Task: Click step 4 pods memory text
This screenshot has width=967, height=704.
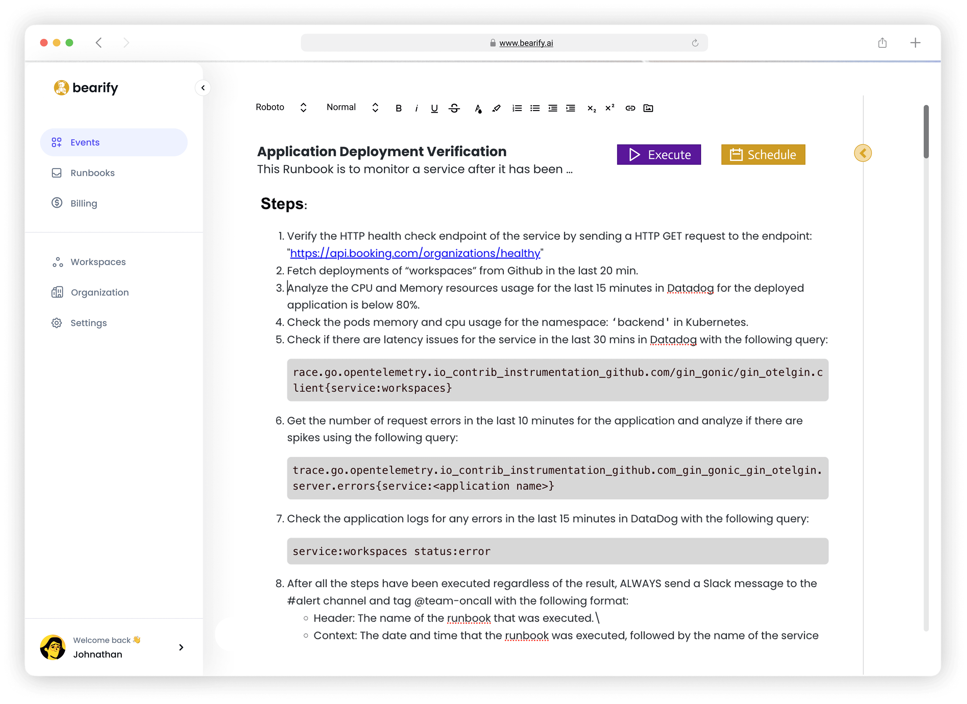Action: coord(517,322)
